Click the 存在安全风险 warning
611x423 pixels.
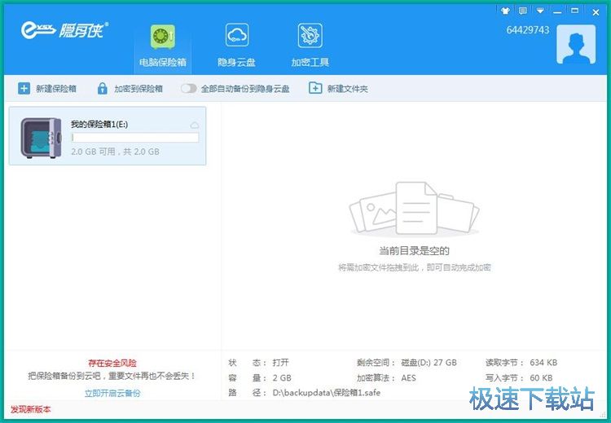point(112,363)
